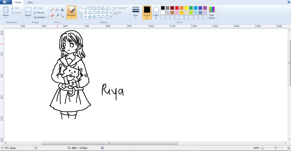Click the zoom out minus button

coord(262,148)
